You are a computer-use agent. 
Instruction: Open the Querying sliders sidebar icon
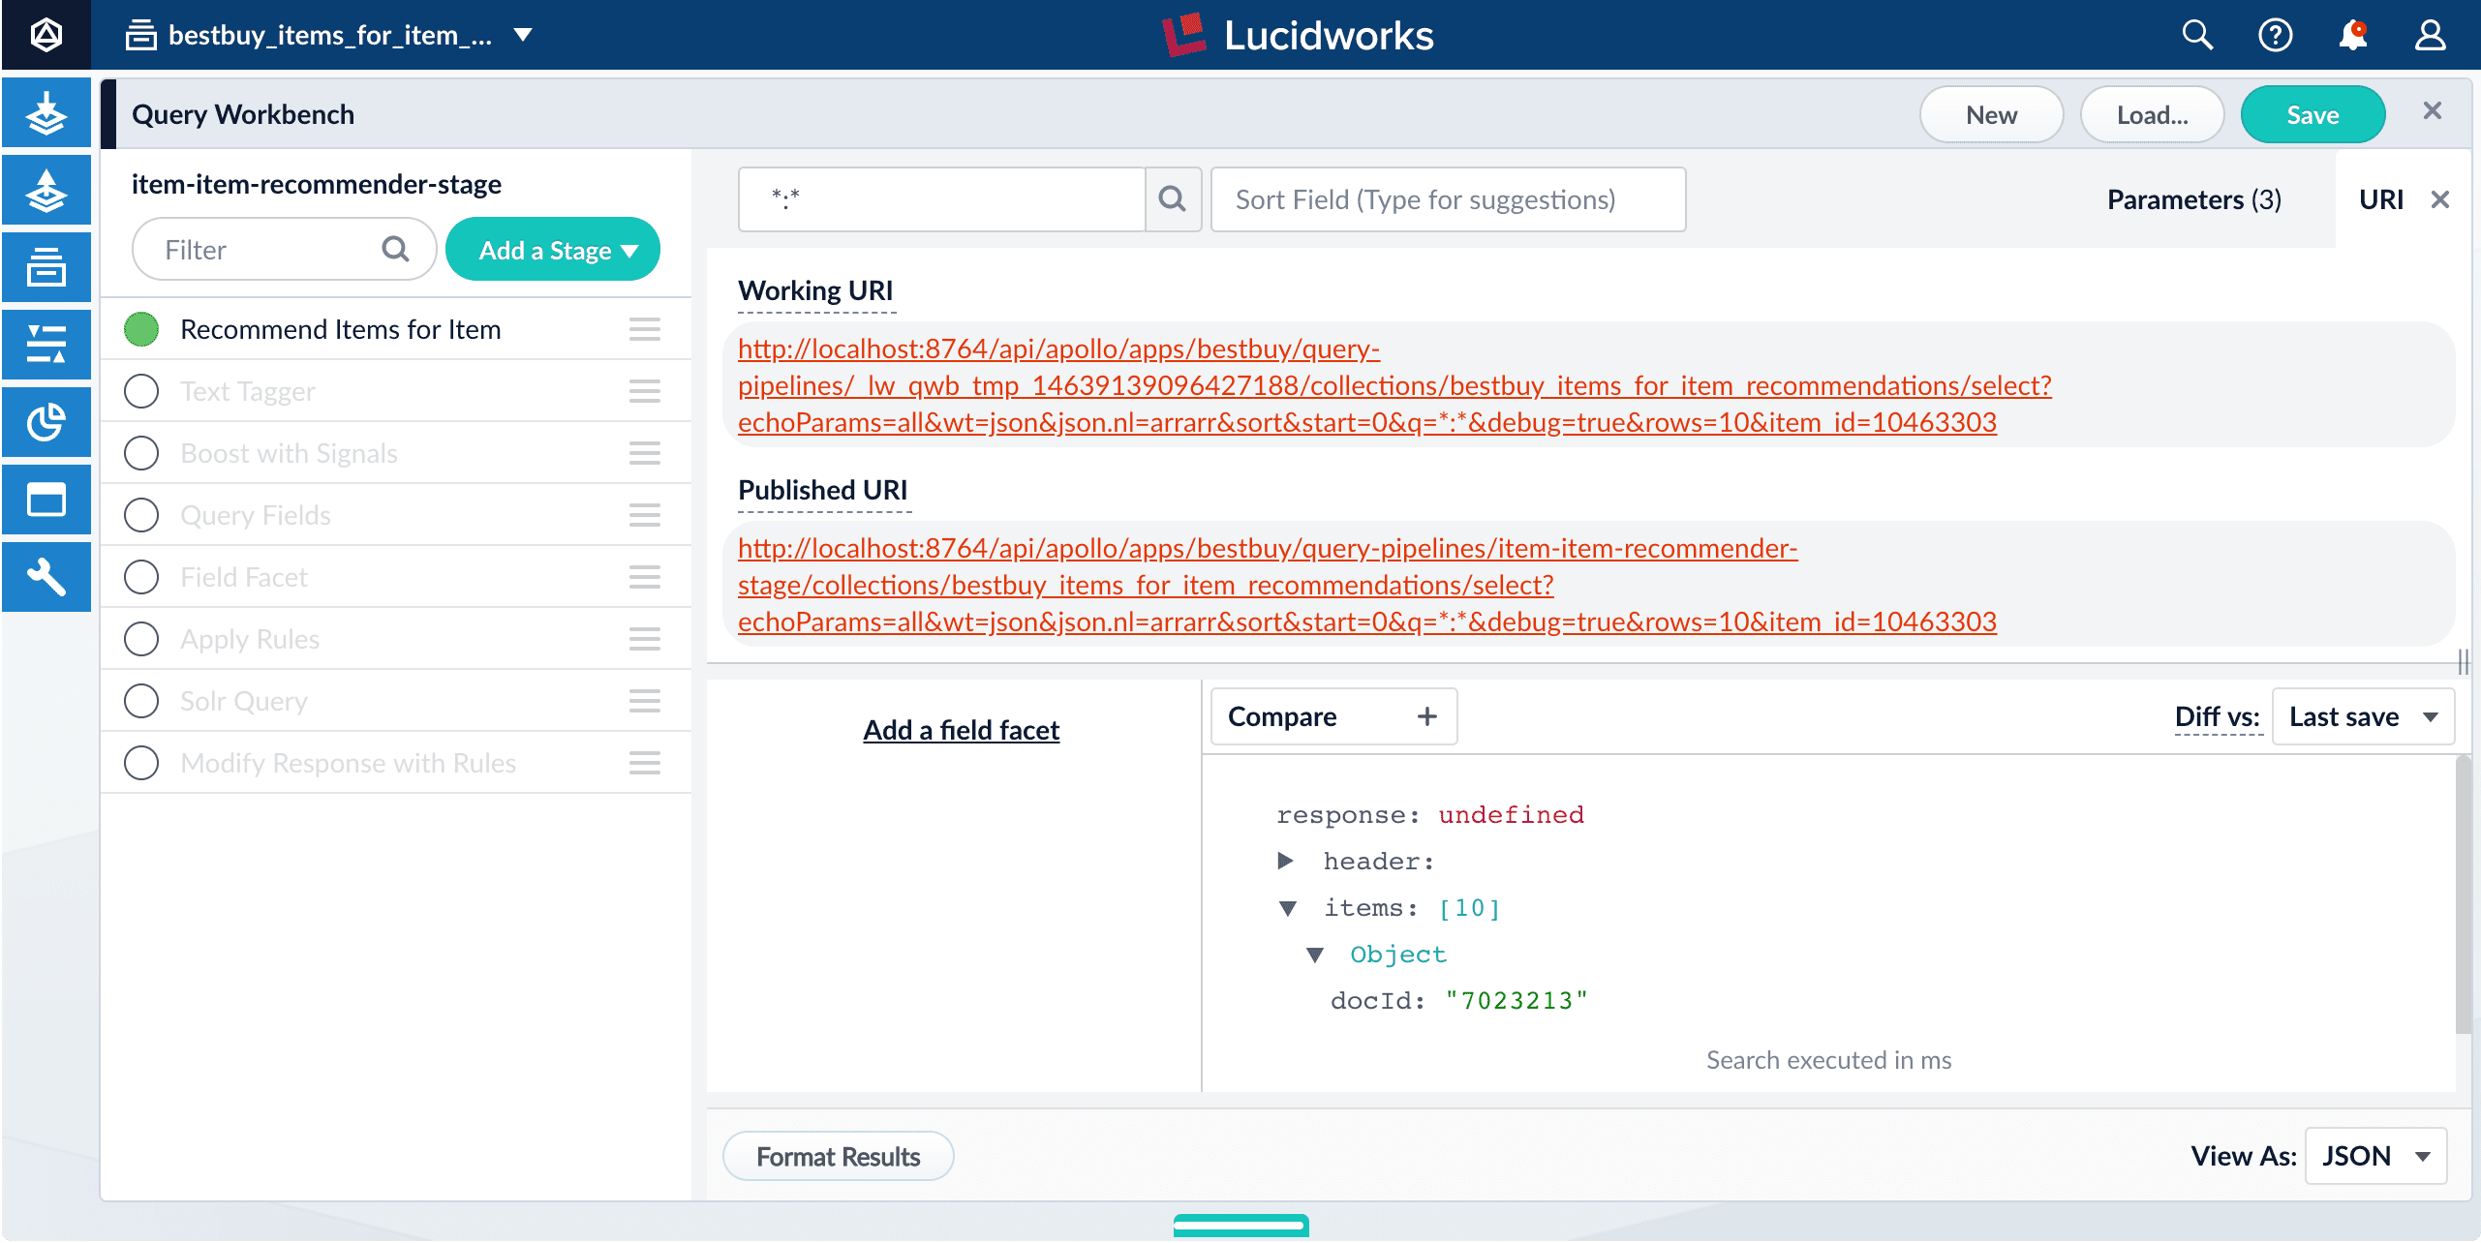coord(46,345)
